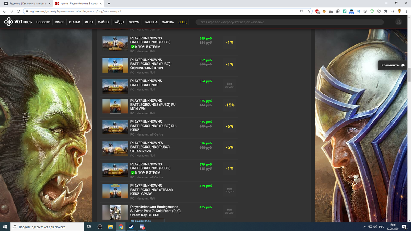Focus the game search field in header

tap(289, 22)
